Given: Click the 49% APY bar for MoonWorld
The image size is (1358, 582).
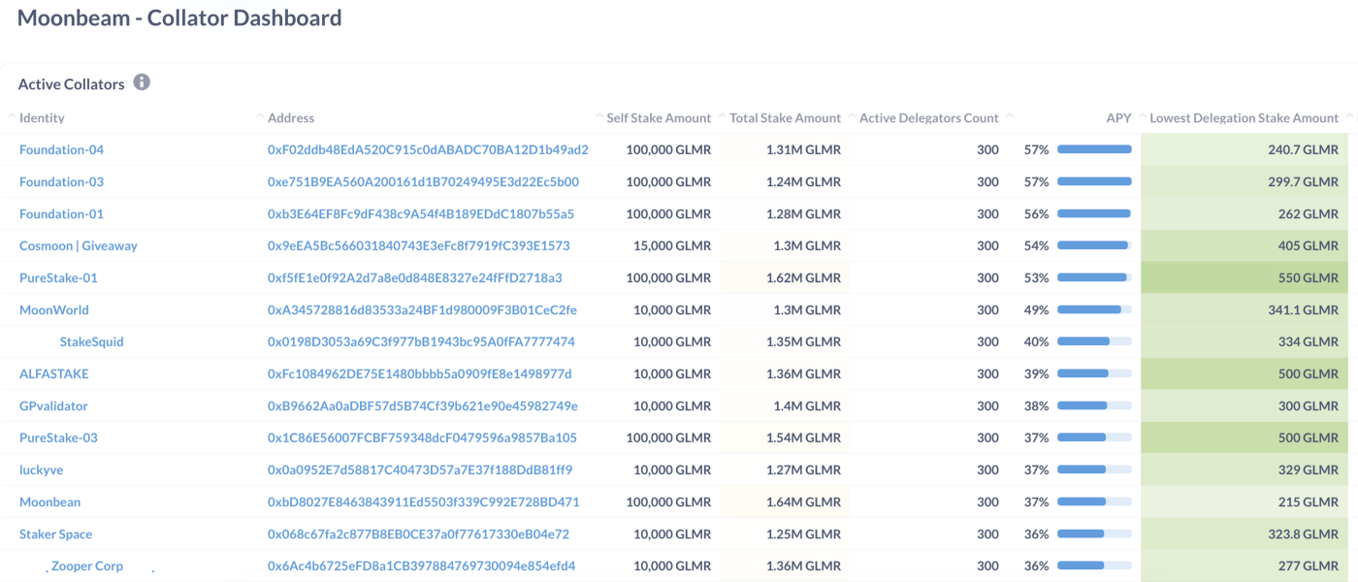Looking at the screenshot, I should click(x=1094, y=309).
